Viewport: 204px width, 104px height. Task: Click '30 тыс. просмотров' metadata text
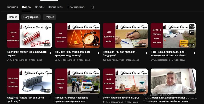click(65, 60)
